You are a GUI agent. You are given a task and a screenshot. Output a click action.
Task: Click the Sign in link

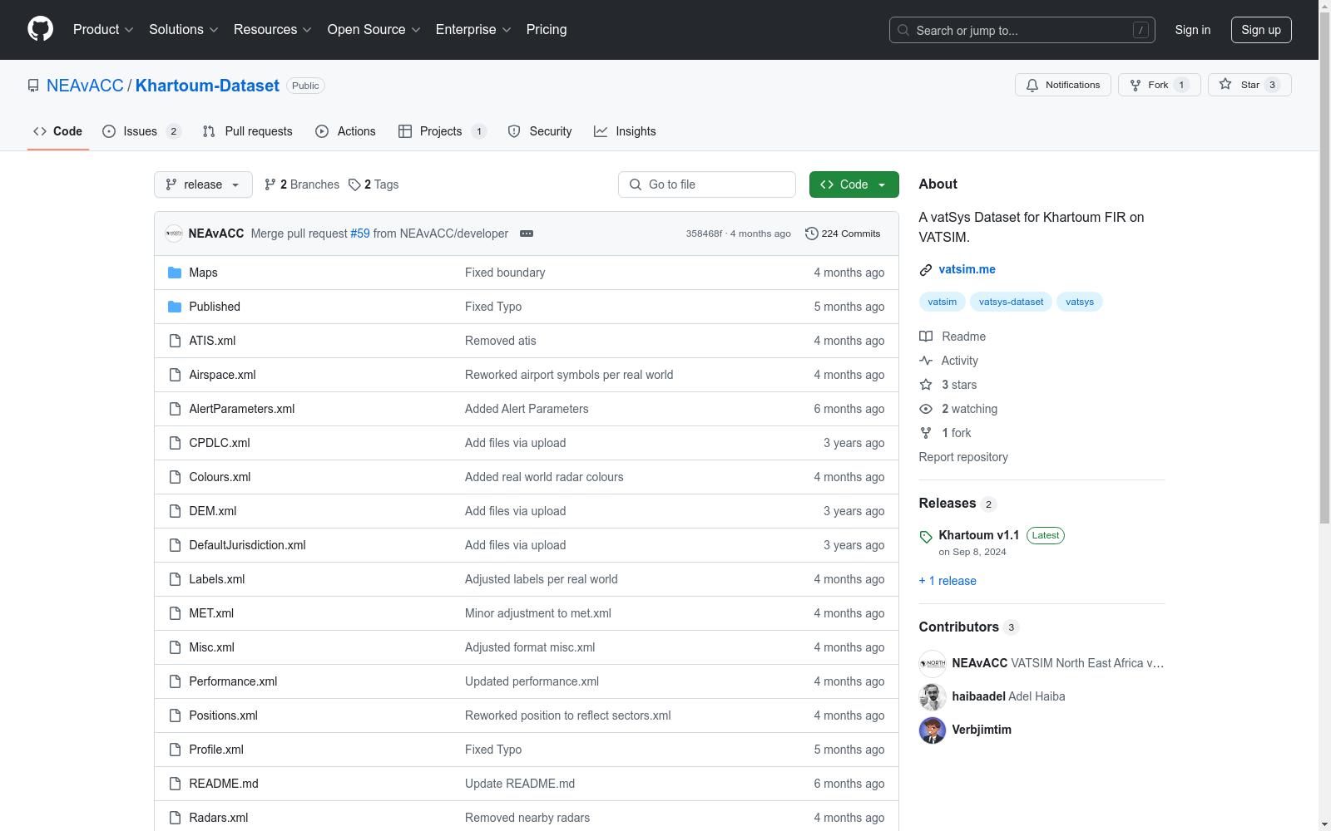1193,30
